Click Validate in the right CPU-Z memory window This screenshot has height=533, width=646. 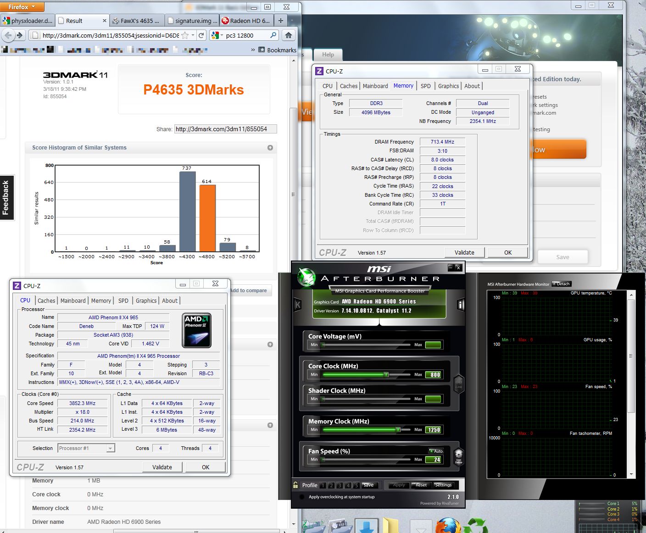pyautogui.click(x=464, y=252)
